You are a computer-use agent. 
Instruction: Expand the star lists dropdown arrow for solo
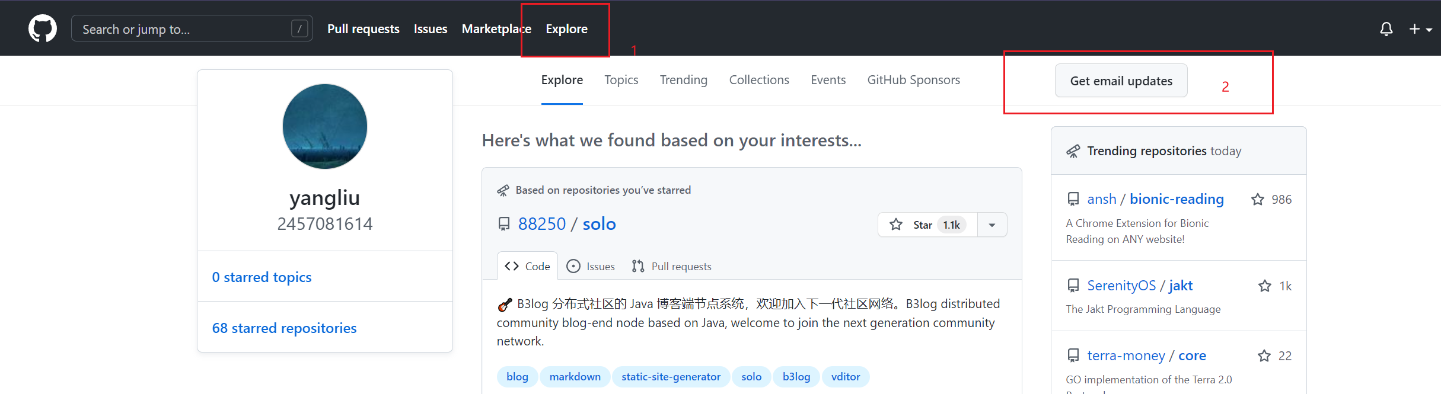992,225
